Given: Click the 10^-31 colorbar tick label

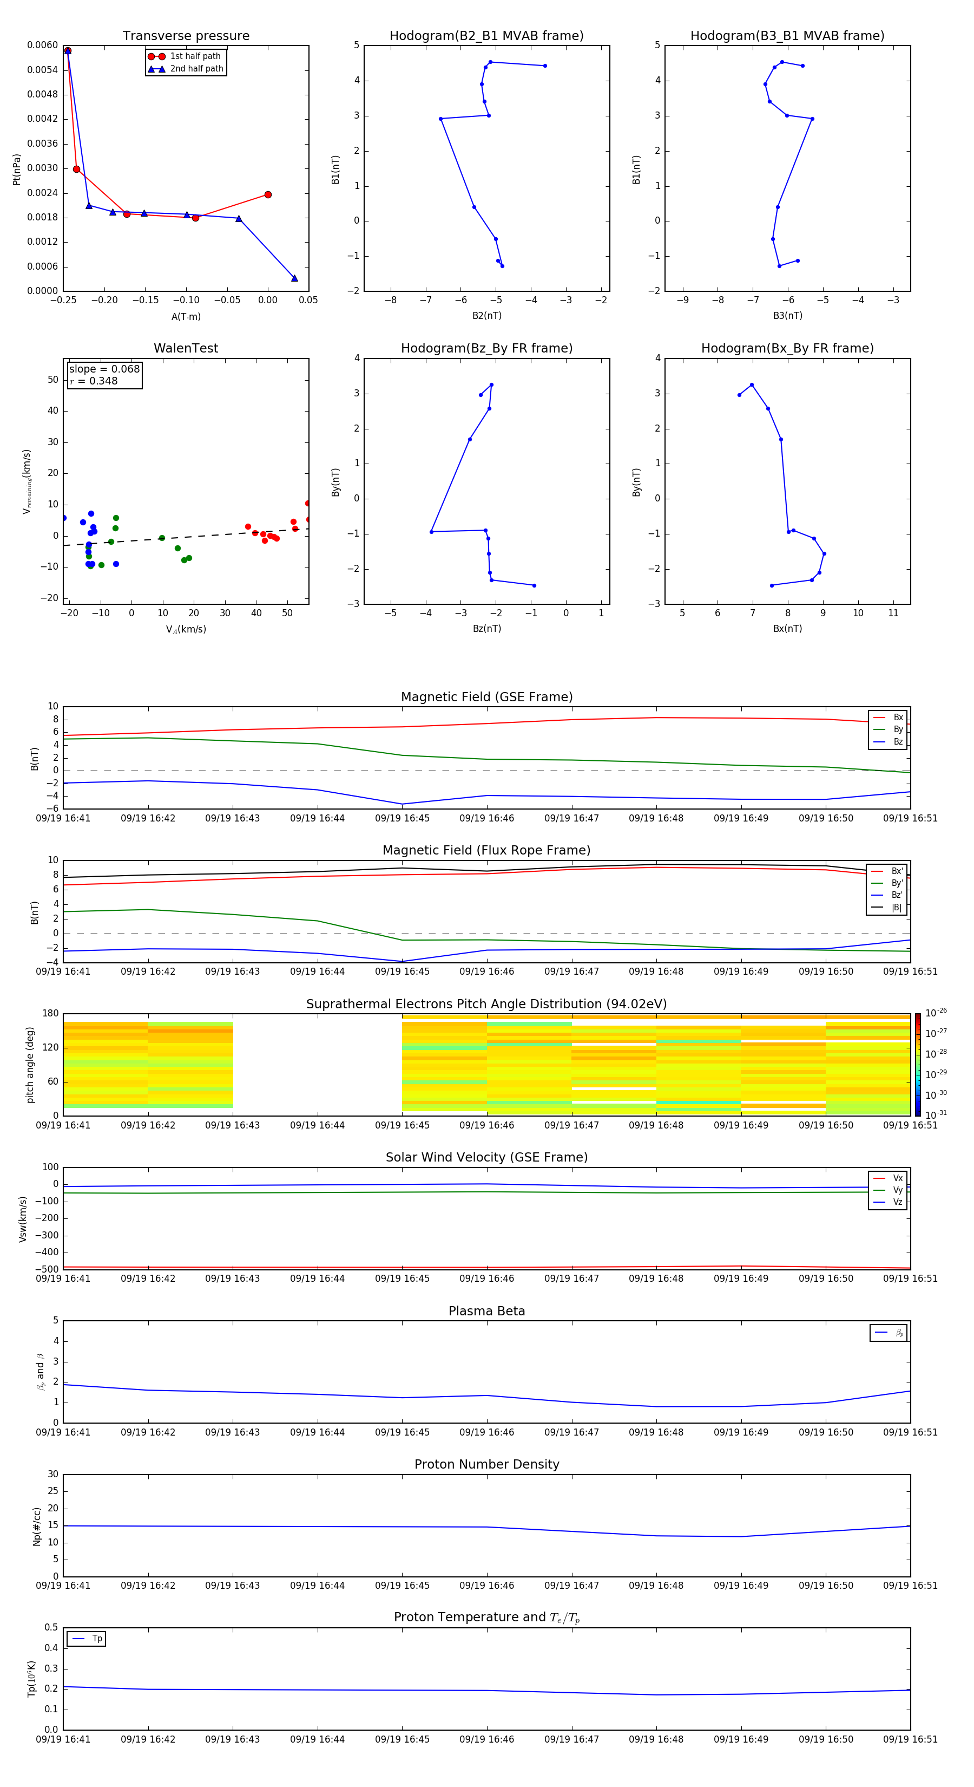Looking at the screenshot, I should (937, 1115).
